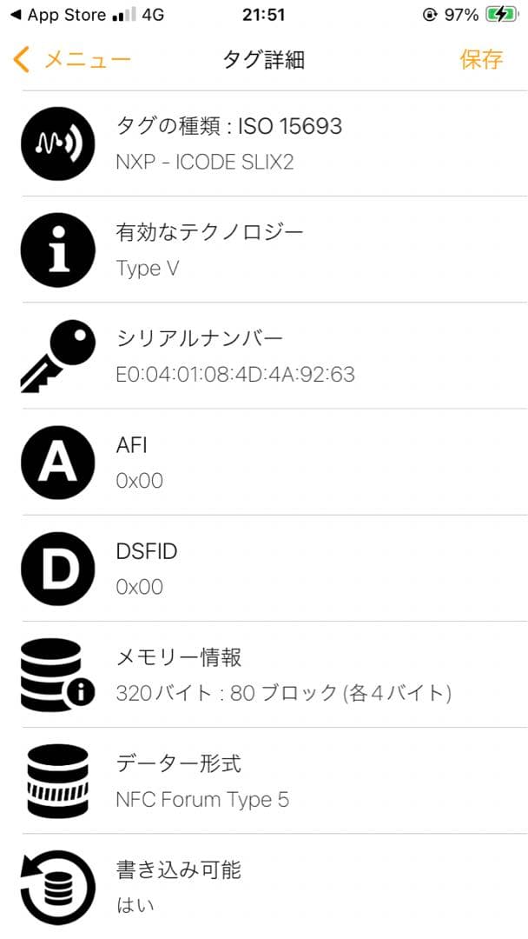Open the タグの種類 : ISO 15693 row

[229, 127]
